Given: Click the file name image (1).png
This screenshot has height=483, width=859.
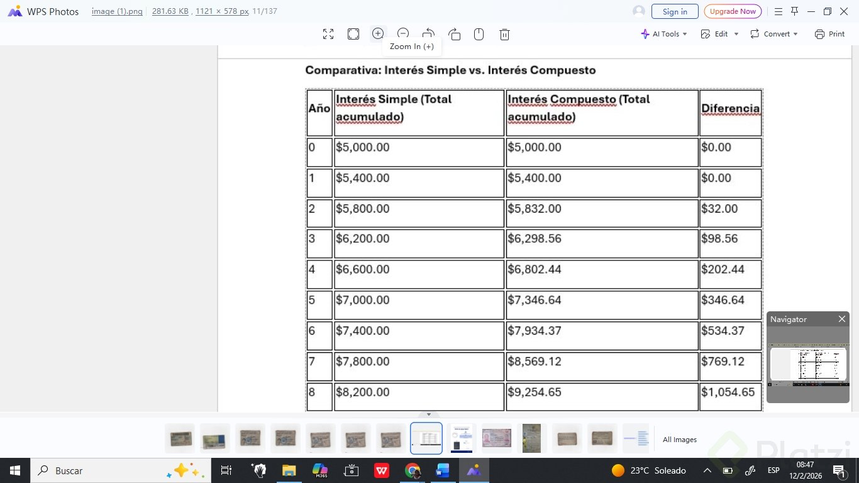Looking at the screenshot, I should pyautogui.click(x=117, y=11).
